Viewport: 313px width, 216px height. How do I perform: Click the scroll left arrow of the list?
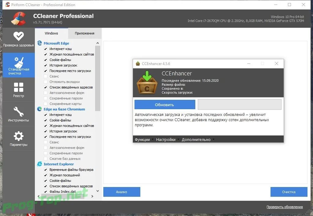pyautogui.click(x=39, y=196)
